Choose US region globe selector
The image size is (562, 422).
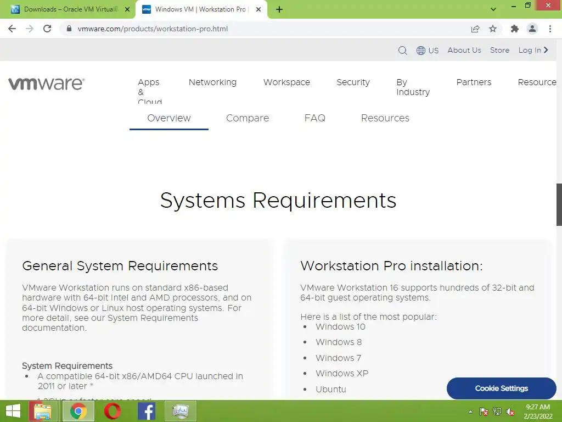427,50
